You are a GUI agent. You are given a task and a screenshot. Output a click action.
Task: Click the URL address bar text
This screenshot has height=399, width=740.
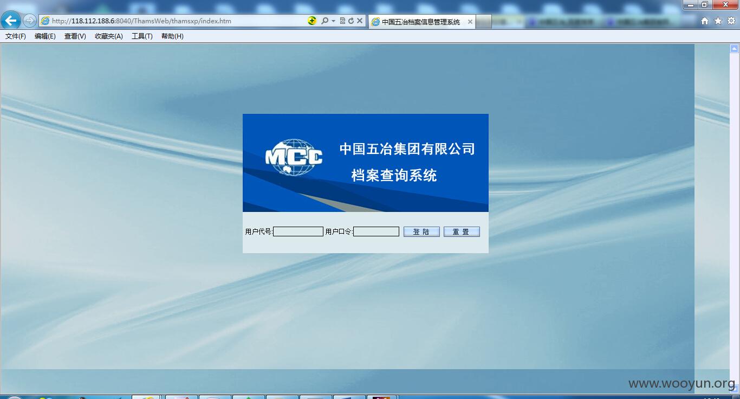coord(141,21)
